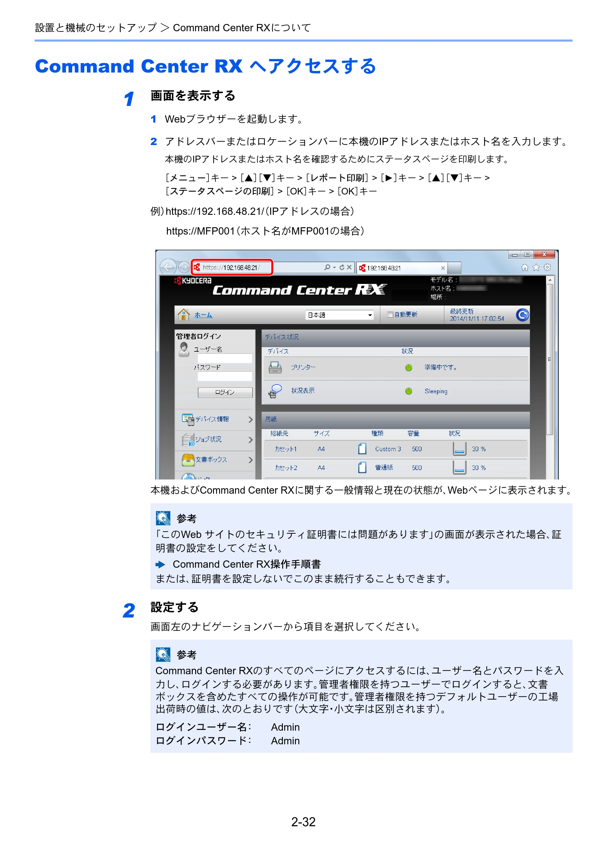Image resolution: width=607 pixels, height=859 pixels.
Task: Click the paper icon in カセット2 row
Action: (x=362, y=468)
